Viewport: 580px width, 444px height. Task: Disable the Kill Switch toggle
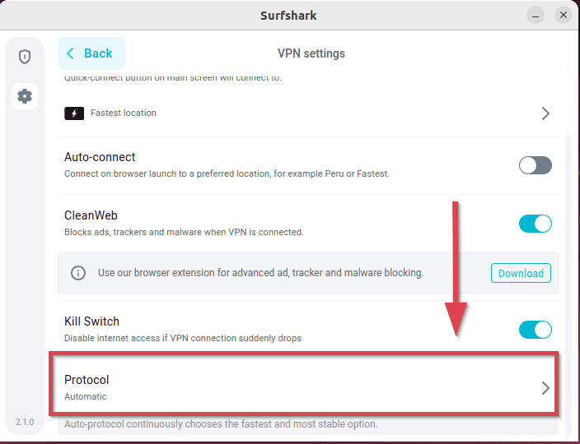tap(535, 330)
